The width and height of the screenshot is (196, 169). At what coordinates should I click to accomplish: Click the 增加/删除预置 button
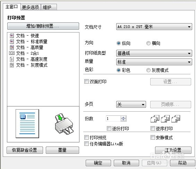(43, 26)
